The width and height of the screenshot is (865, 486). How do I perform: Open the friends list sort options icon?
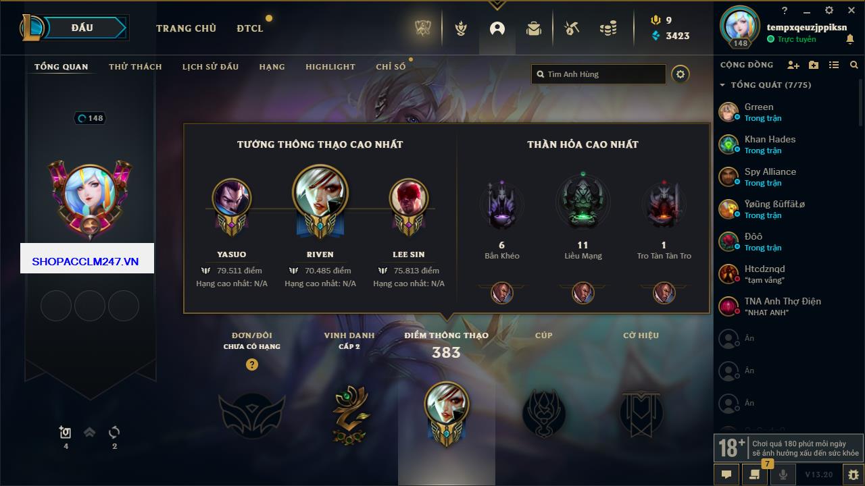point(834,65)
